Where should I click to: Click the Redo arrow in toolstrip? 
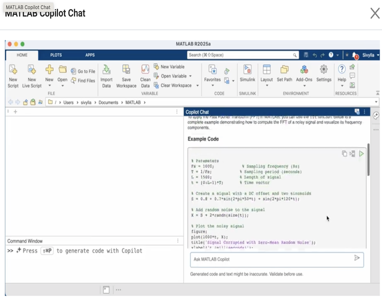[322, 55]
